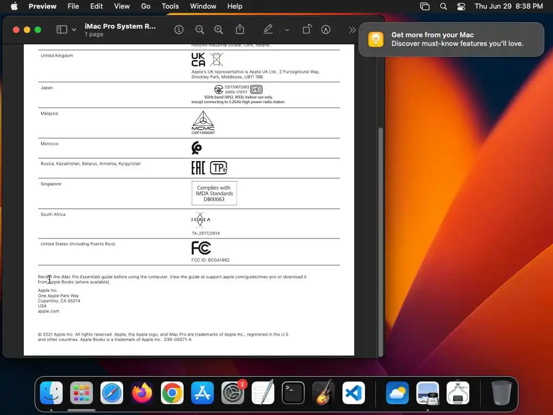Click the iMac Pro System R... title
Viewport: 553px width, 415px height.
[x=120, y=26]
